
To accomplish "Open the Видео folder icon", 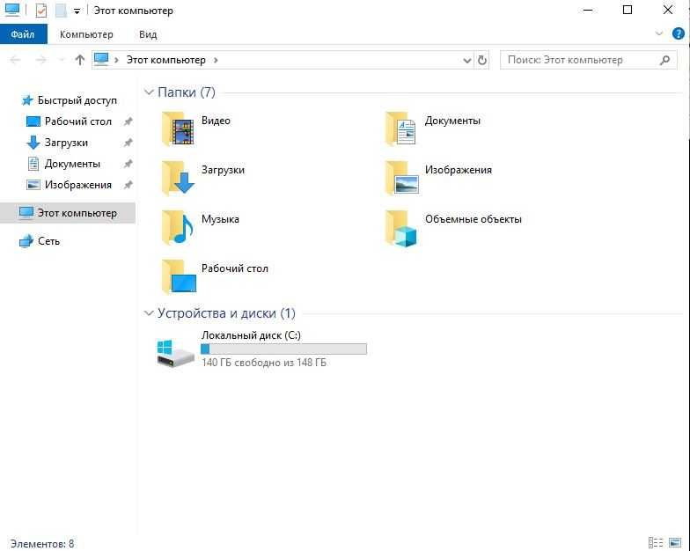I will [x=178, y=129].
